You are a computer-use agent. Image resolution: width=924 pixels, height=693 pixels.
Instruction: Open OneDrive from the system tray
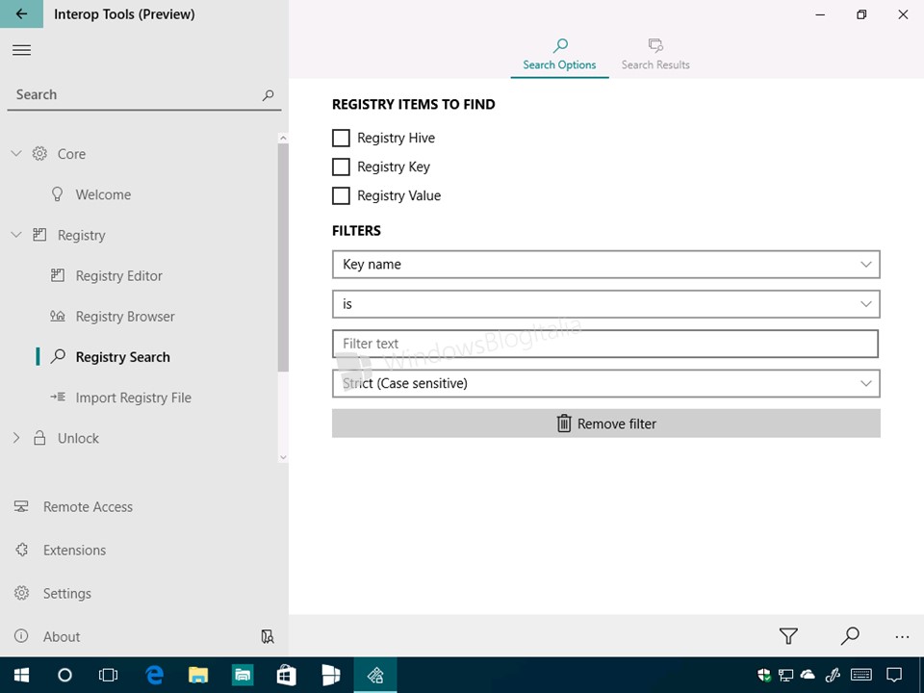coord(808,675)
